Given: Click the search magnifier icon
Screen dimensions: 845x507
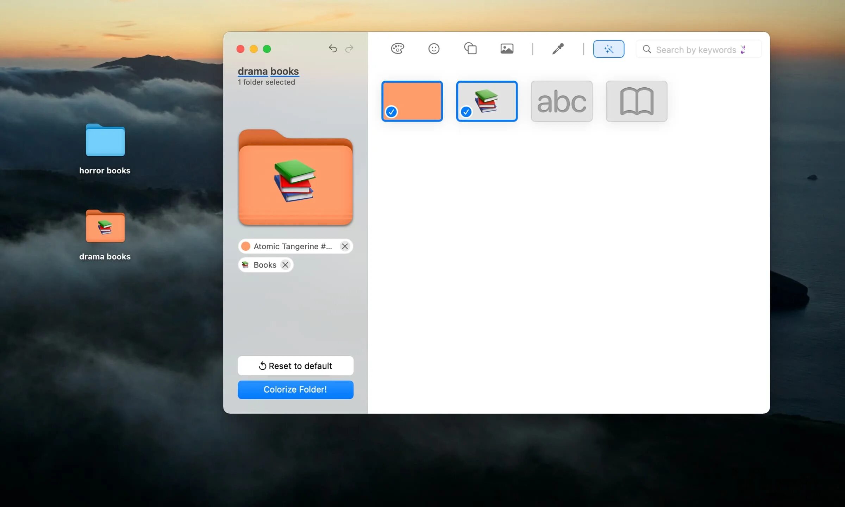Looking at the screenshot, I should pyautogui.click(x=647, y=49).
